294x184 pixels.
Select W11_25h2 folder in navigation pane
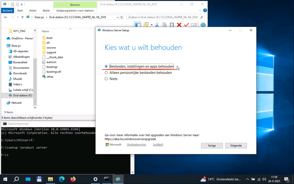[x=19, y=31]
